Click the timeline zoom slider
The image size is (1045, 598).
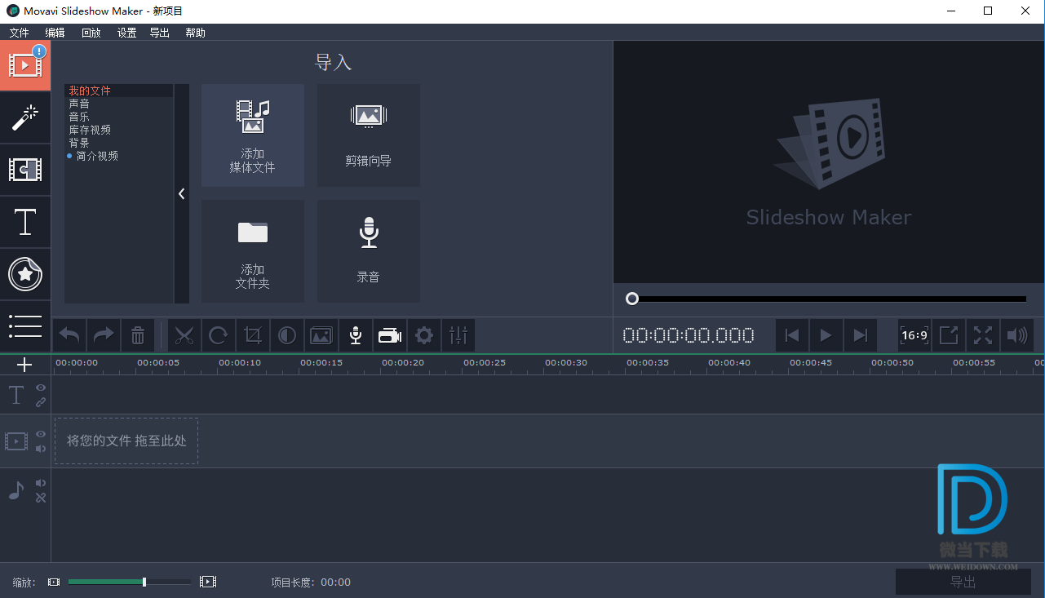[x=130, y=582]
